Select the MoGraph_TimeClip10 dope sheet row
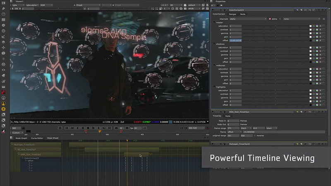The height and width of the screenshot is (186, 331). pos(36,145)
